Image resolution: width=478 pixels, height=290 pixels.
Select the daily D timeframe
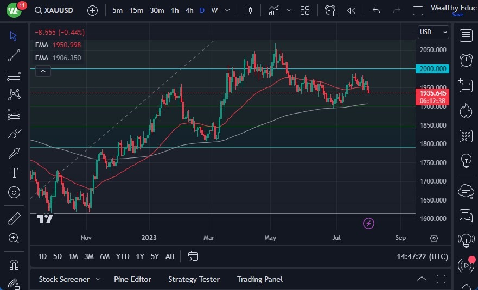click(202, 10)
